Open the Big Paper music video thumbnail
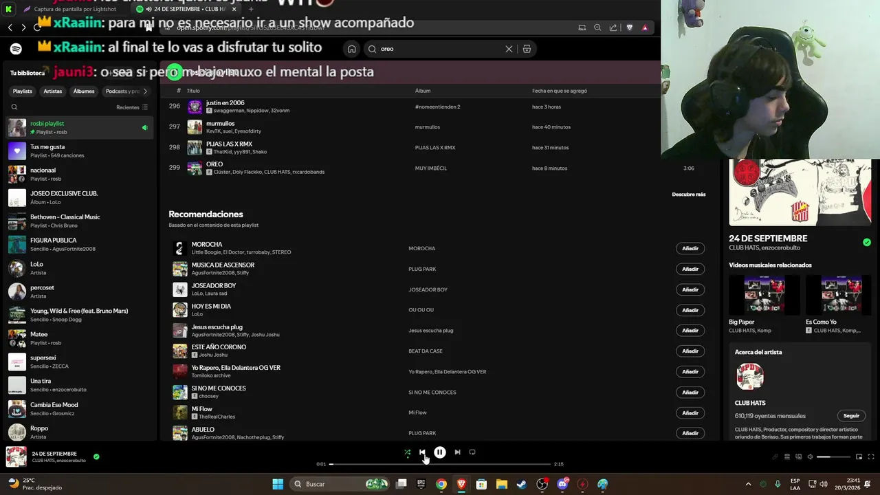This screenshot has height=495, width=880. pos(764,295)
